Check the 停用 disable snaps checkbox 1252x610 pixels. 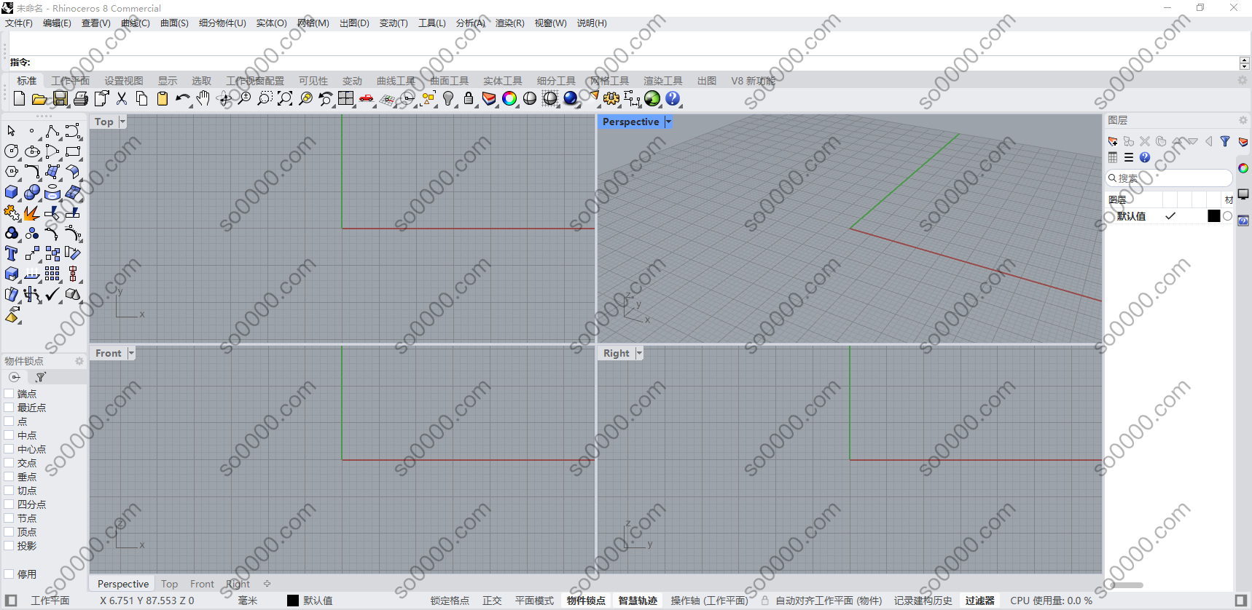(x=9, y=574)
